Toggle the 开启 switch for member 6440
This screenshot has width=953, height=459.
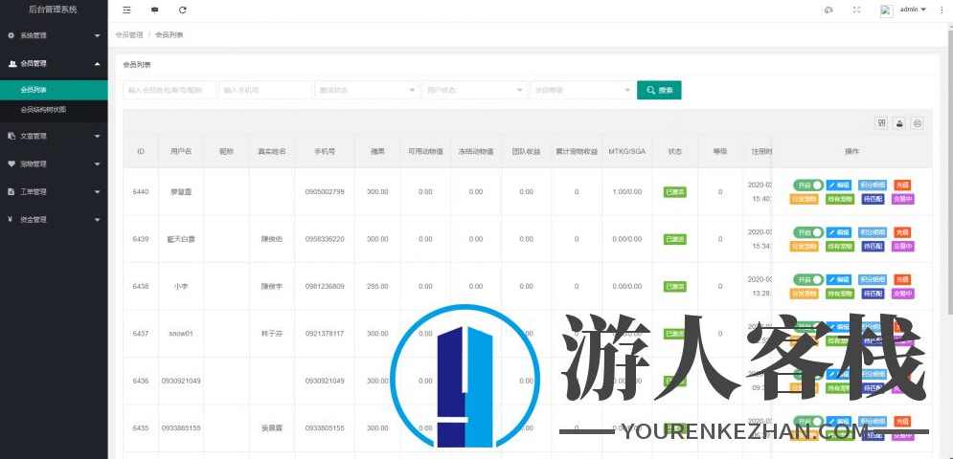click(x=808, y=185)
